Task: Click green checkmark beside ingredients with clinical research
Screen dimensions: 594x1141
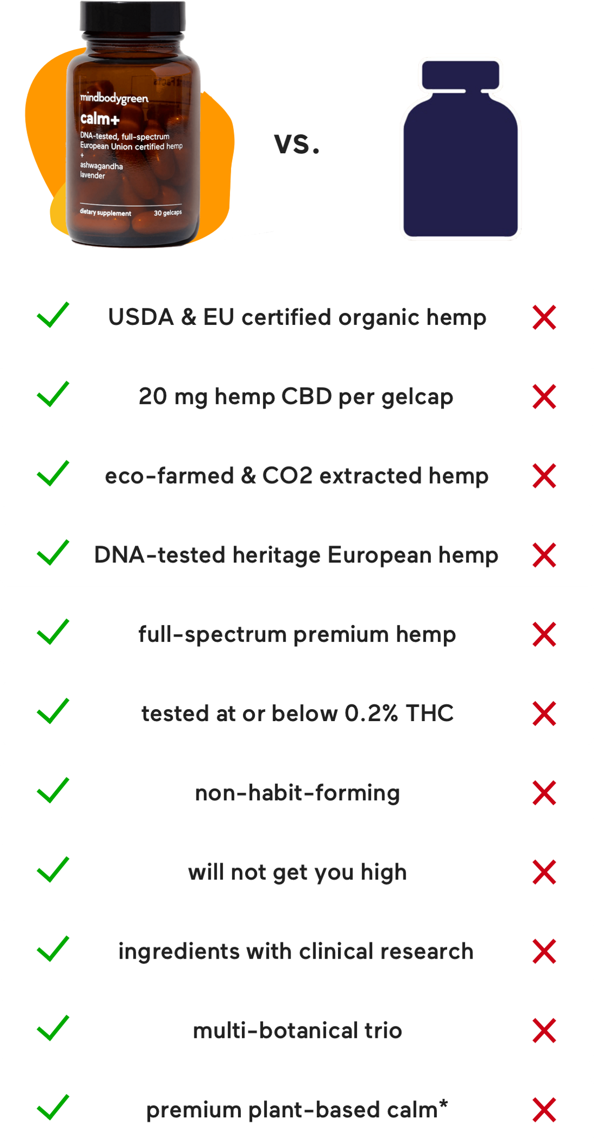Action: point(53,948)
